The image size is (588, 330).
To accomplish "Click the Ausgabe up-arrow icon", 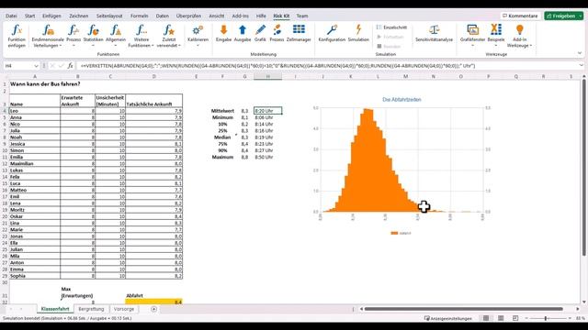I will (243, 33).
